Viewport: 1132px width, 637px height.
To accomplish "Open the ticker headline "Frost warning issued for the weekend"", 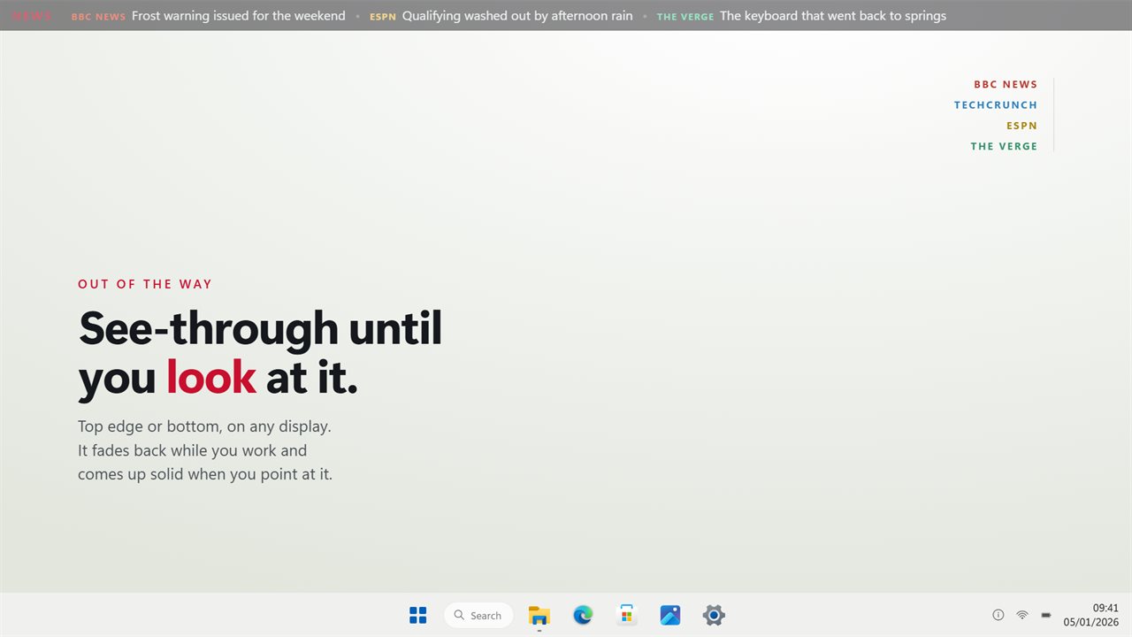I will [239, 16].
